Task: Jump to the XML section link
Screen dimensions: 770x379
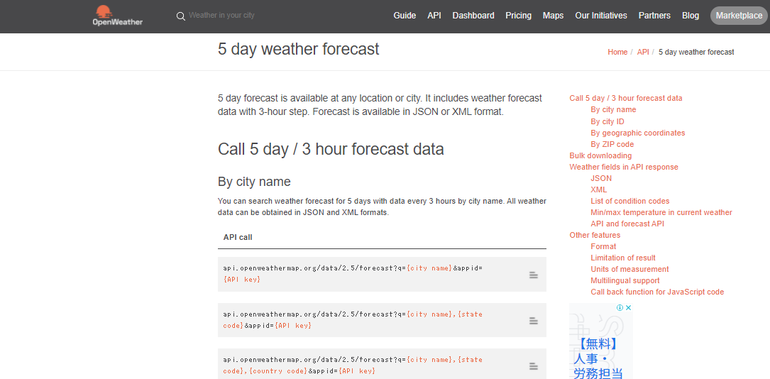Action: coord(599,189)
